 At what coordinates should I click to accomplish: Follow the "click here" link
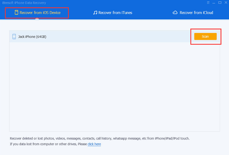(94, 144)
